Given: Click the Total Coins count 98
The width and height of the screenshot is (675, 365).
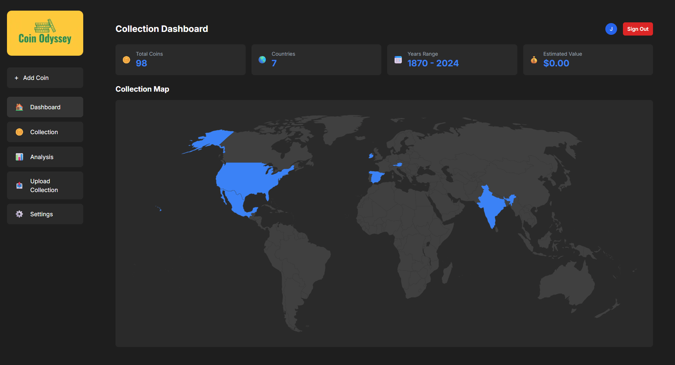Looking at the screenshot, I should (141, 63).
